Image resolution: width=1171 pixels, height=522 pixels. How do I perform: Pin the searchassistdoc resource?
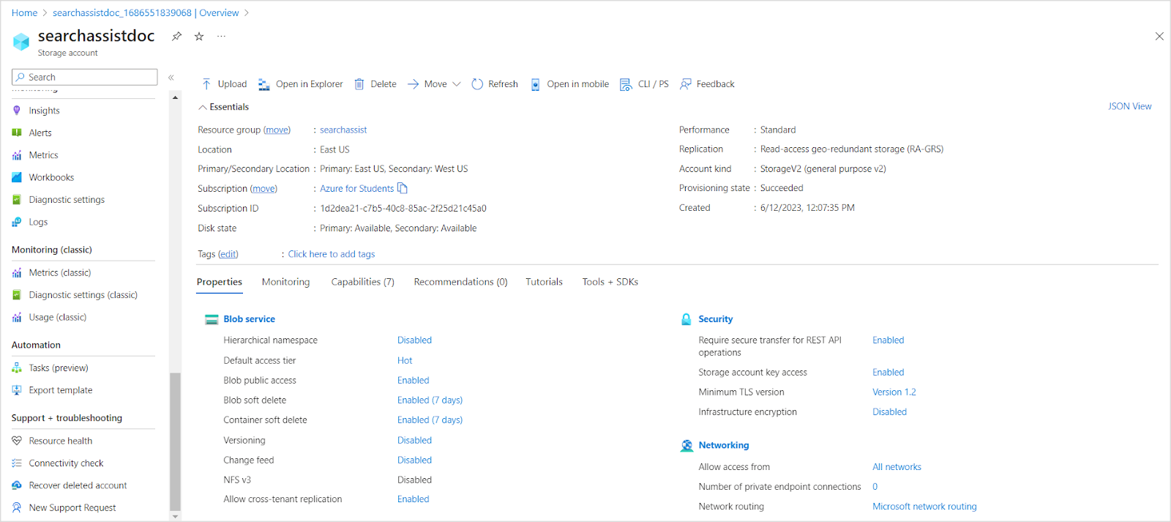pyautogui.click(x=176, y=37)
